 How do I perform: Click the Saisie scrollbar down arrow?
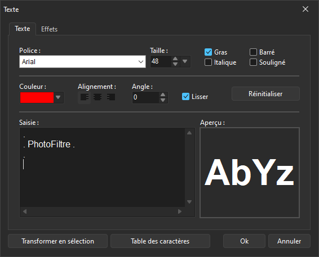189,202
